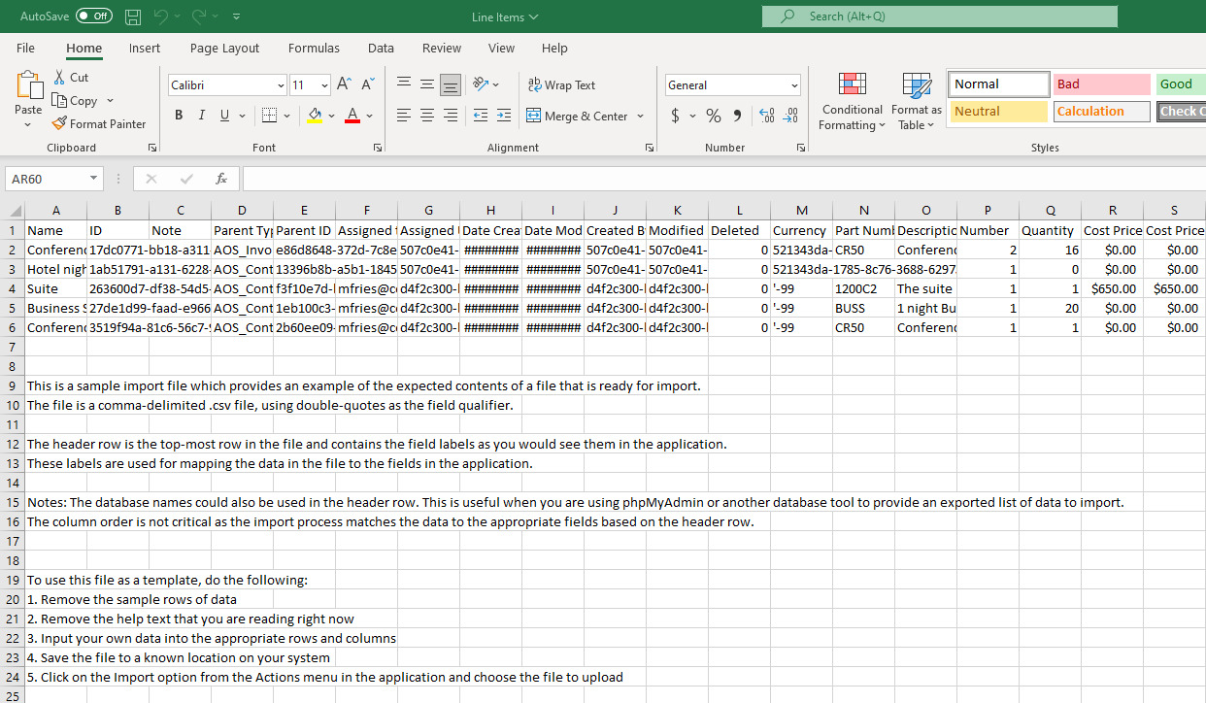
Task: Click Increase Decimal icon
Action: (766, 116)
